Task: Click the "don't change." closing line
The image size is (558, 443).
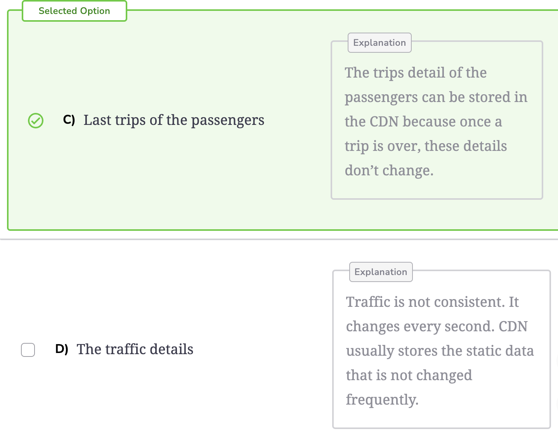Action: click(x=389, y=171)
